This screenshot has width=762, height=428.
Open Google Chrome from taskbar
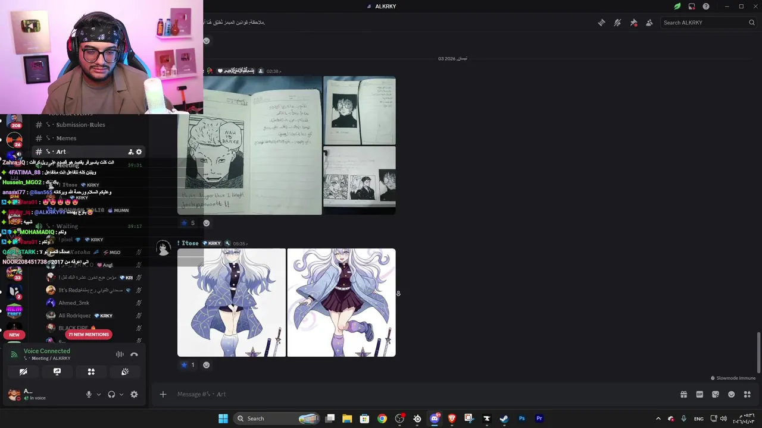[x=382, y=418]
